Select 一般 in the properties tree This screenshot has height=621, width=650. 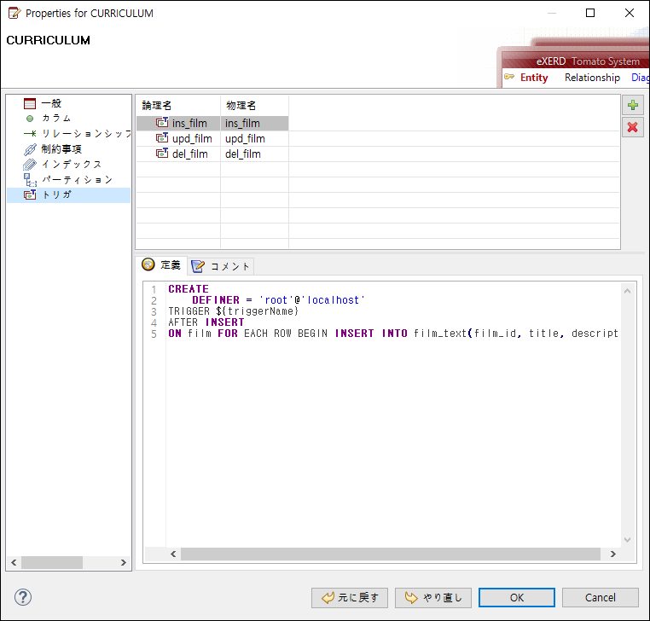[x=51, y=103]
